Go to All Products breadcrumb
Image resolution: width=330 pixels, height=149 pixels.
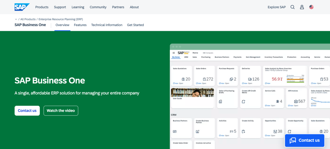tap(28, 19)
